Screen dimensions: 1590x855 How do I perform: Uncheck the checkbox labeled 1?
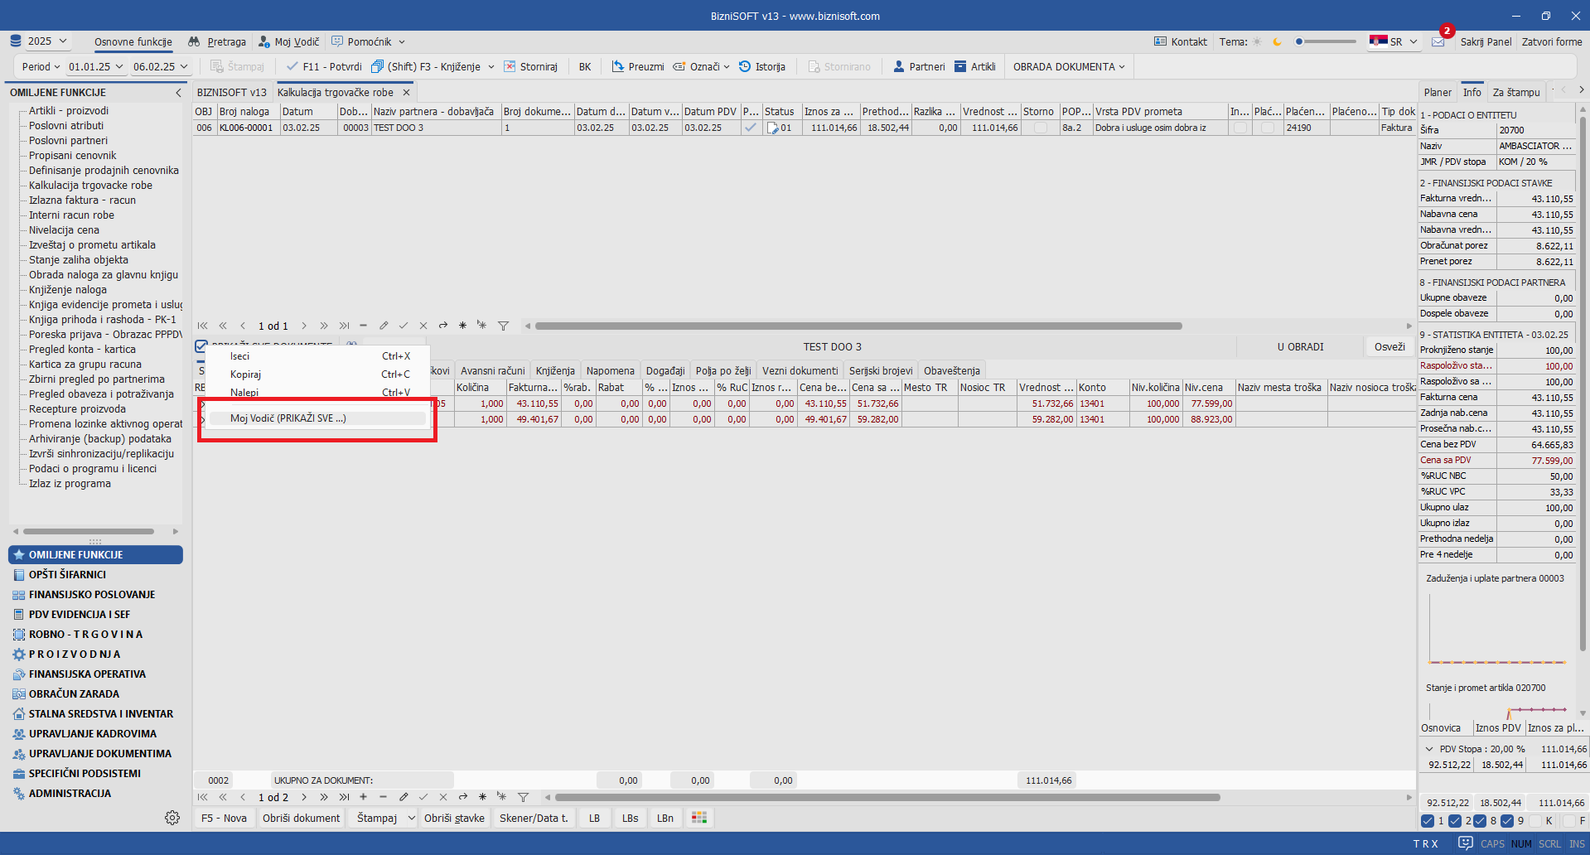pos(1428,821)
